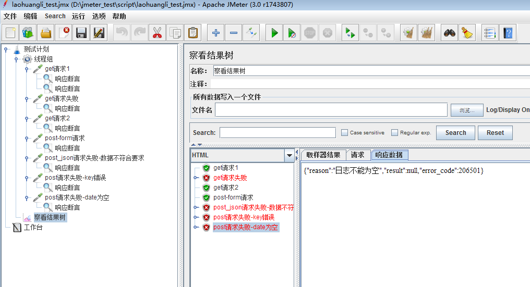530x287 pixels.
Task: Click the Clear All double broom icon
Action: 427,33
